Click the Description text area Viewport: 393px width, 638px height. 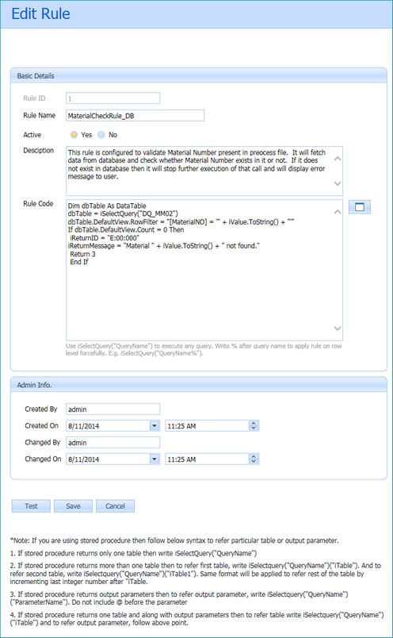204,171
